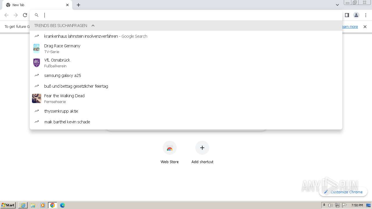Click the trend icon beside buß und bettag
The image size is (372, 209).
(x=37, y=86)
